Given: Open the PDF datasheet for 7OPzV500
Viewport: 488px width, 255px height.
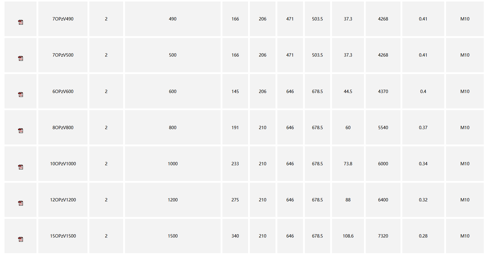Looking at the screenshot, I should [x=21, y=58].
